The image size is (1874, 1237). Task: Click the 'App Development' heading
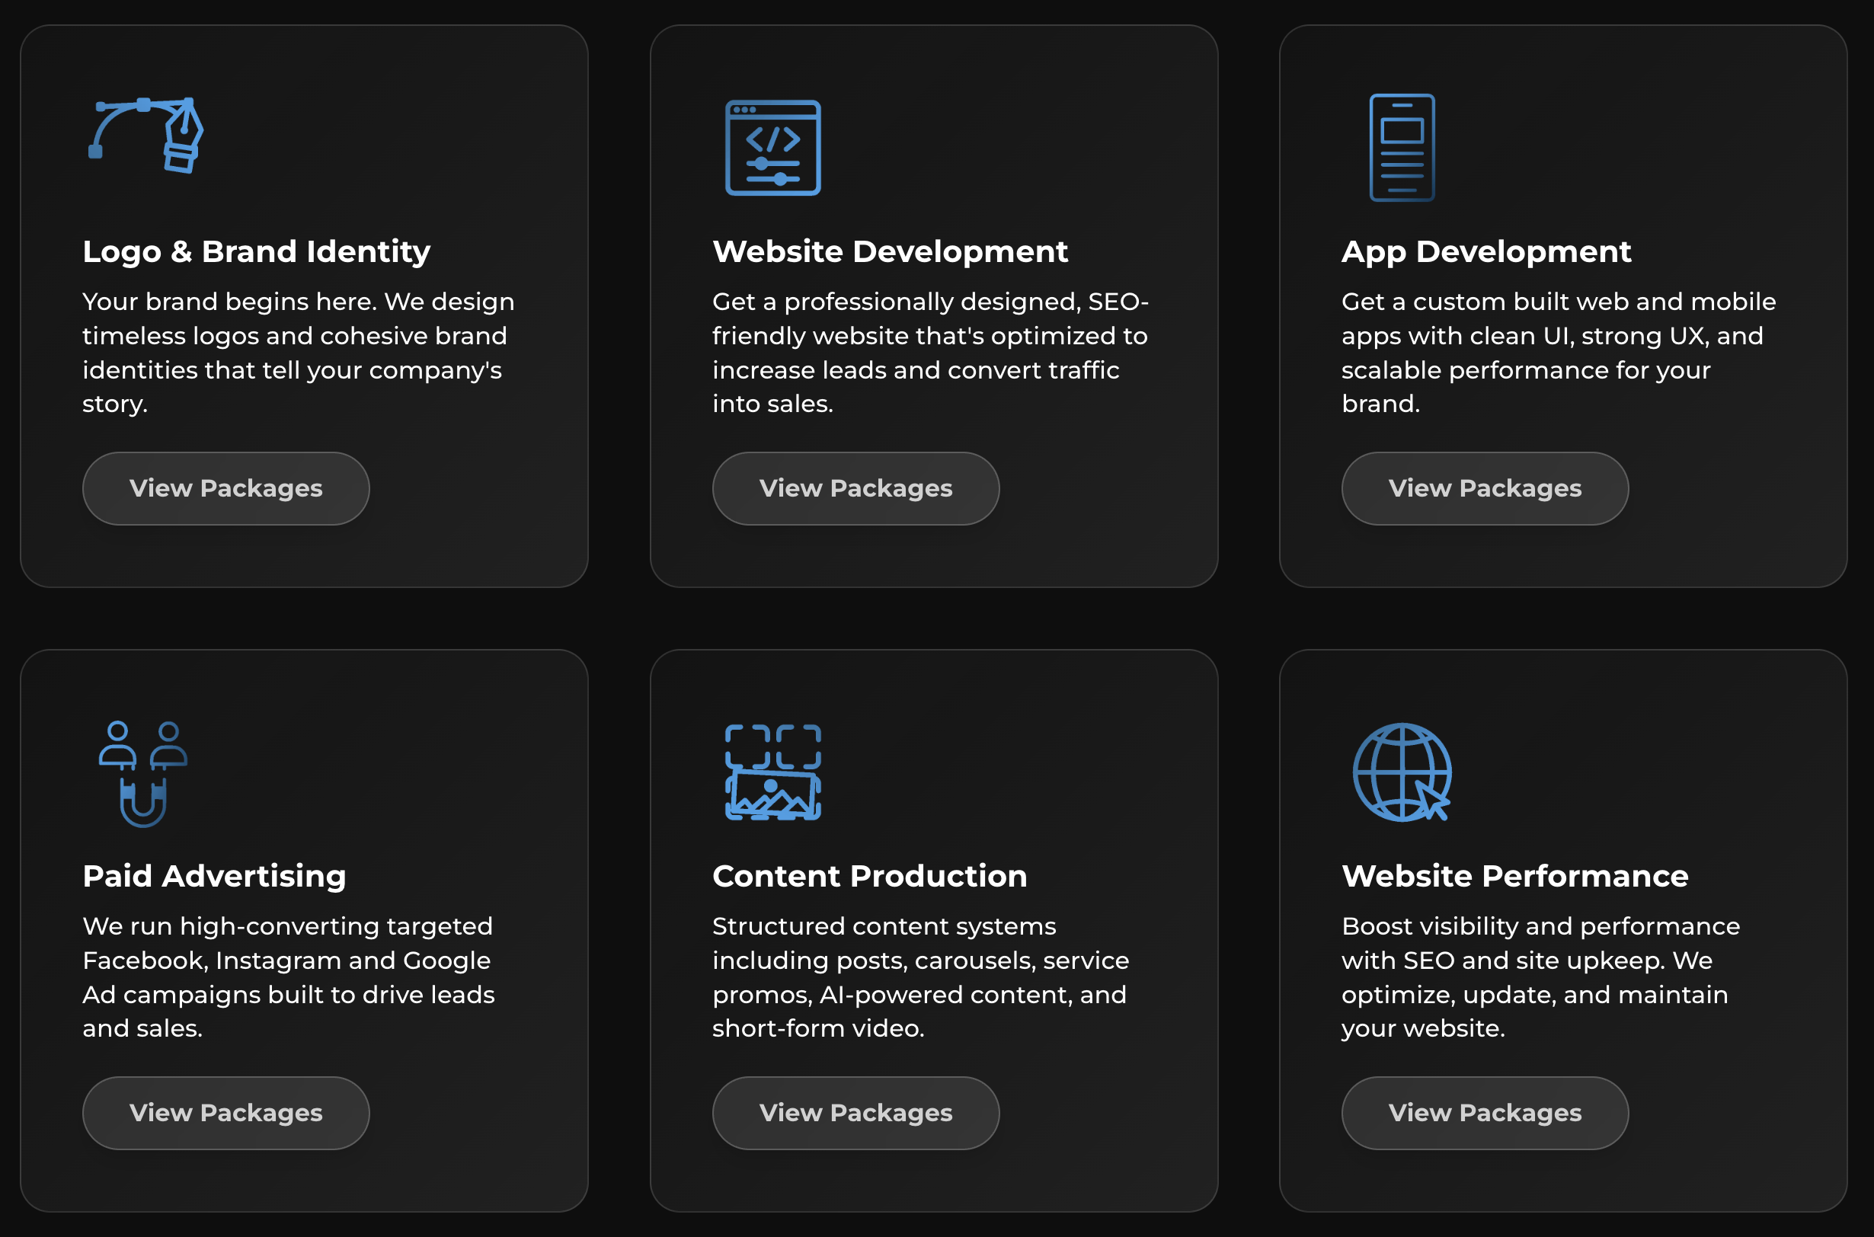[x=1485, y=251]
